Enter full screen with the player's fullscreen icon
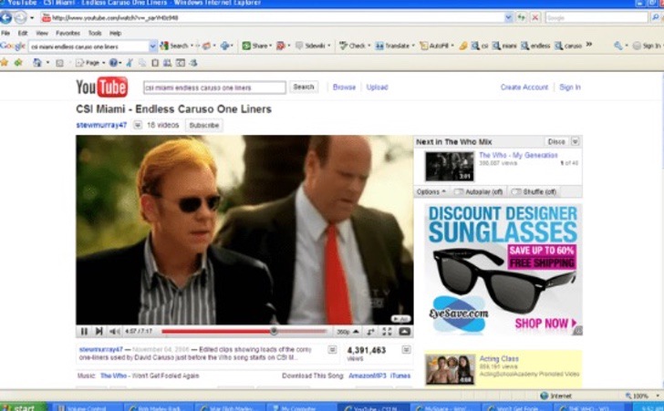The image size is (664, 411). pos(387,332)
